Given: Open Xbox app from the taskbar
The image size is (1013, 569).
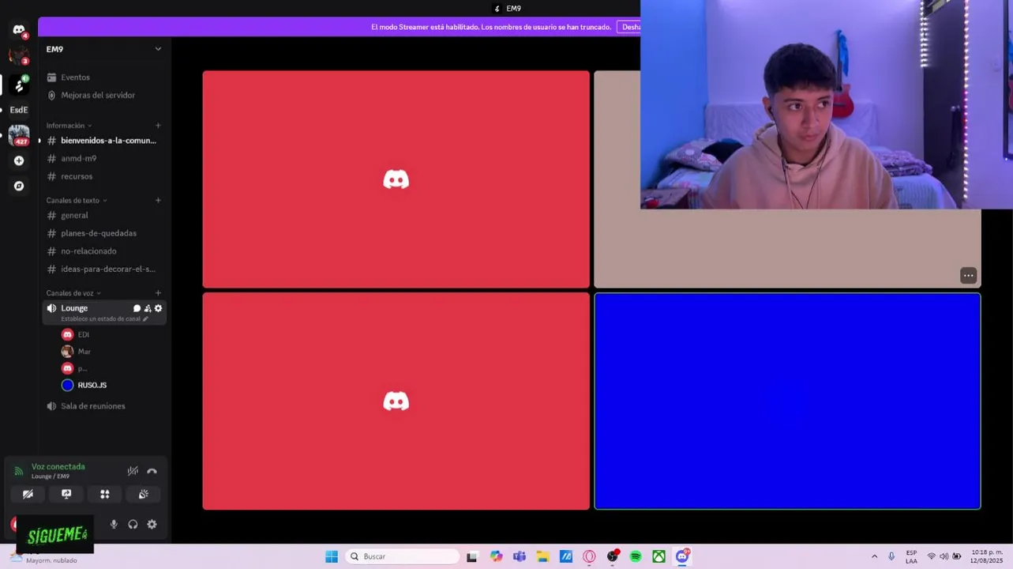Looking at the screenshot, I should tap(658, 556).
